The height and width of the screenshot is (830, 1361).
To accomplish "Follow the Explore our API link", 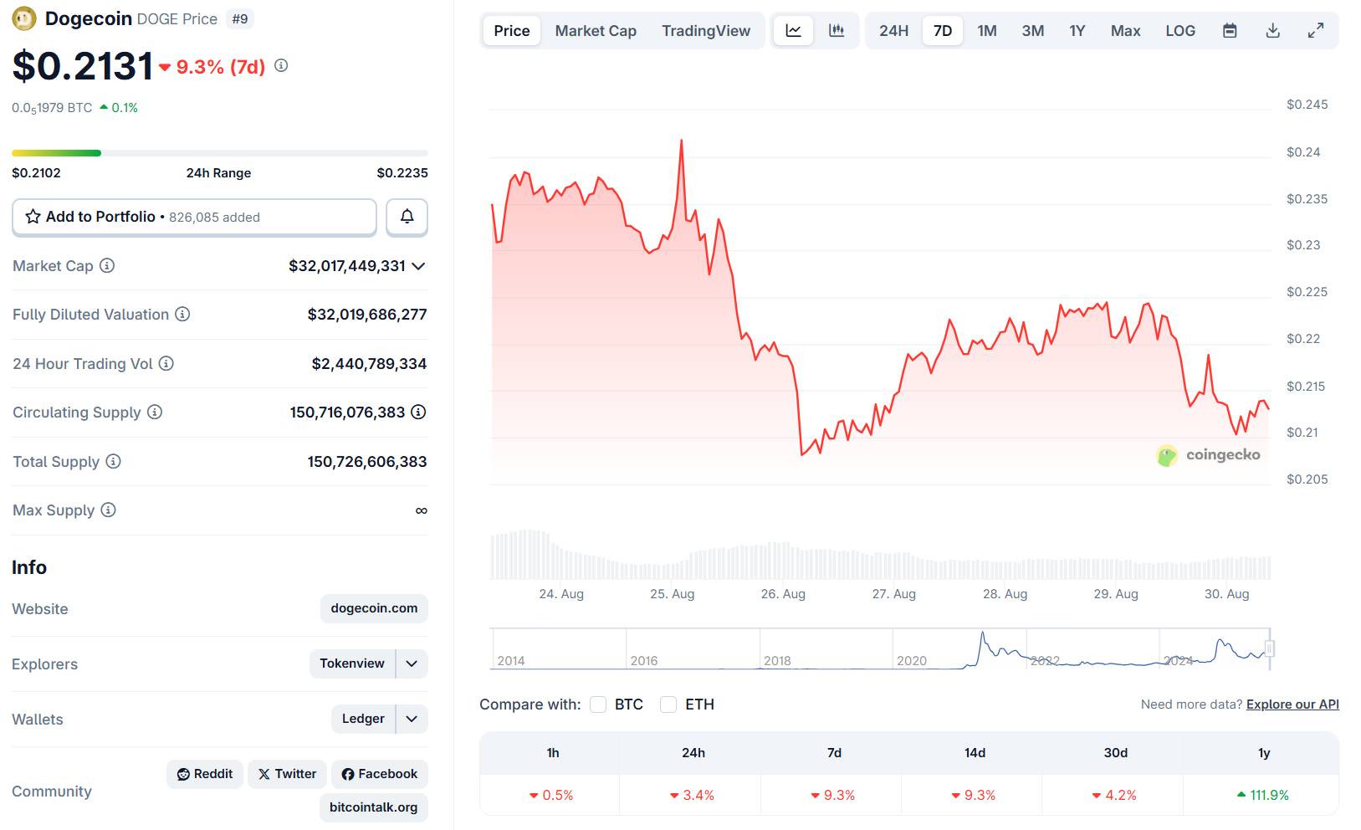I will coord(1292,704).
